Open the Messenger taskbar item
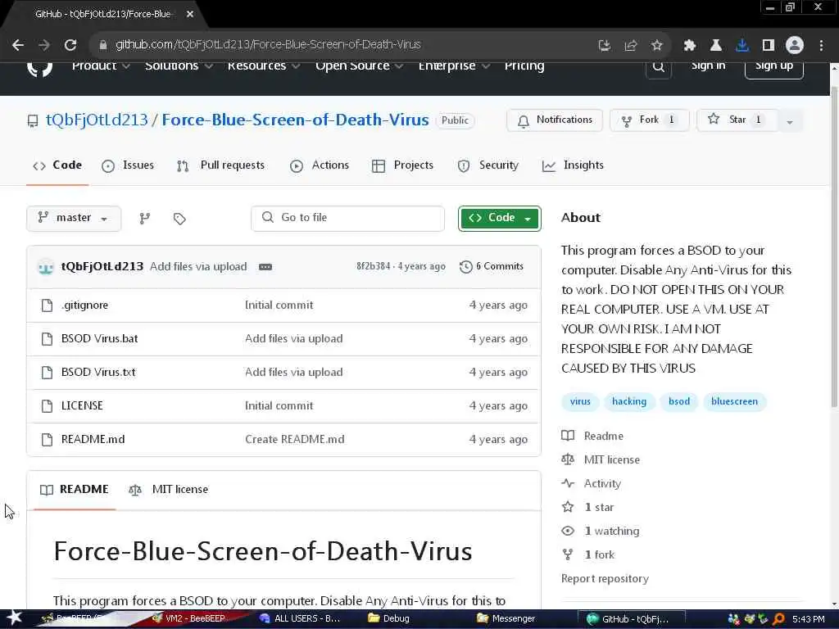The image size is (839, 629). pyautogui.click(x=506, y=618)
